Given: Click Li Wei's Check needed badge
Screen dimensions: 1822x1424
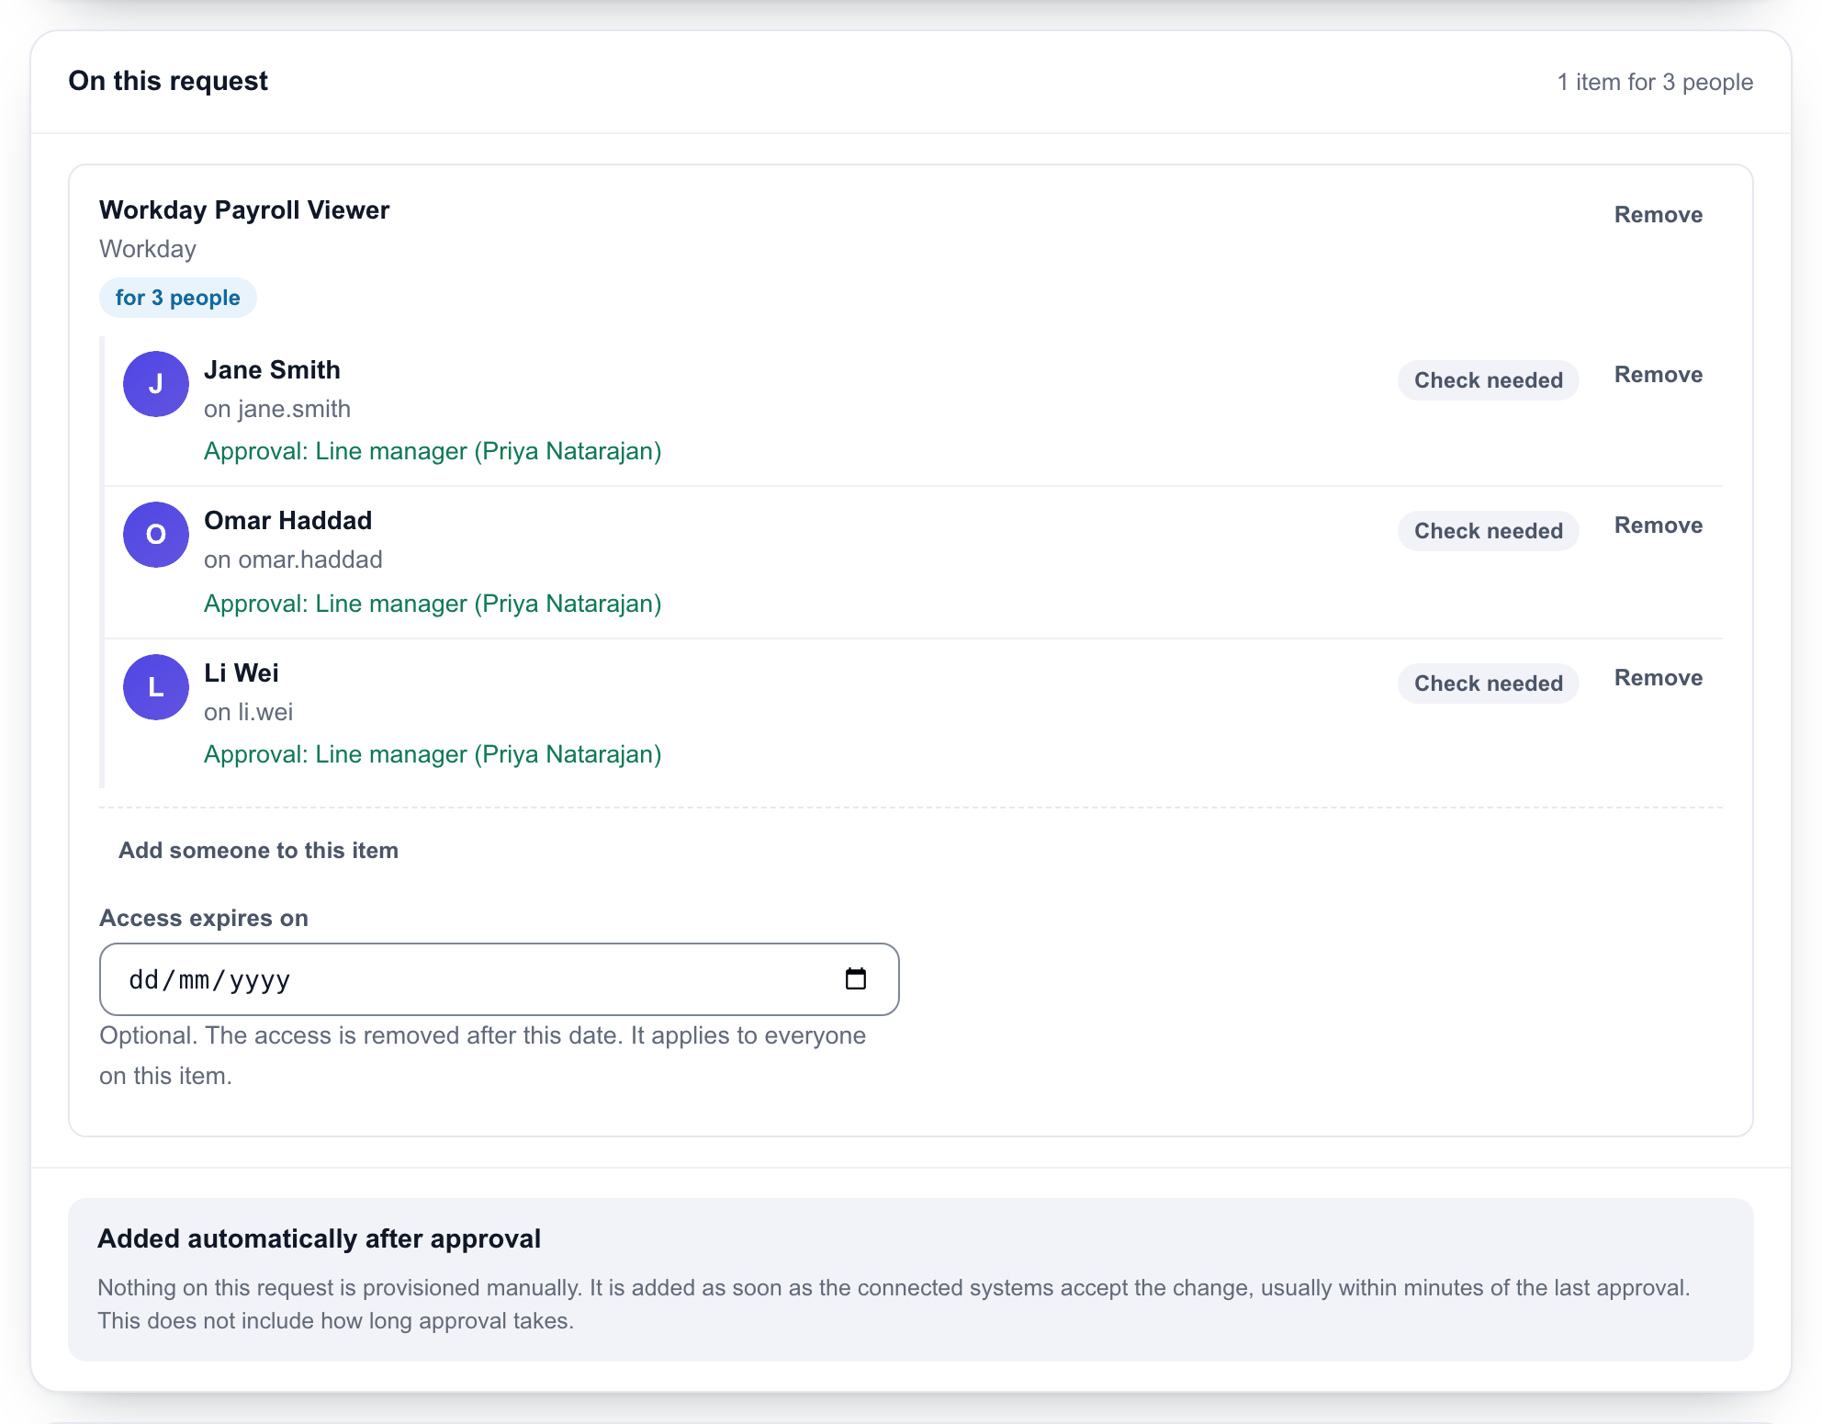Looking at the screenshot, I should pos(1488,684).
